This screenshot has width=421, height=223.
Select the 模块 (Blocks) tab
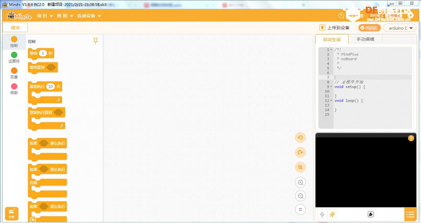pos(15,28)
